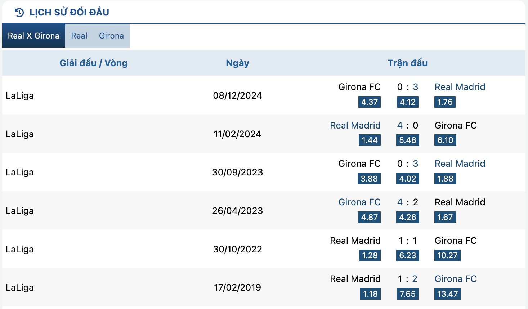Select the 4.37 odds box
The width and height of the screenshot is (528, 309).
[370, 102]
